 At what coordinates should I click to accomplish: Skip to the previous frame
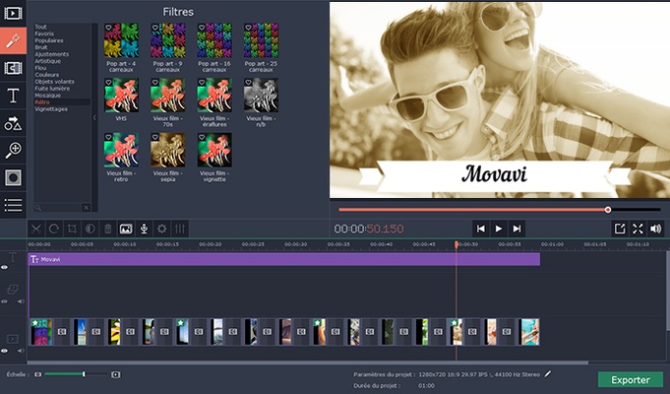click(x=481, y=229)
